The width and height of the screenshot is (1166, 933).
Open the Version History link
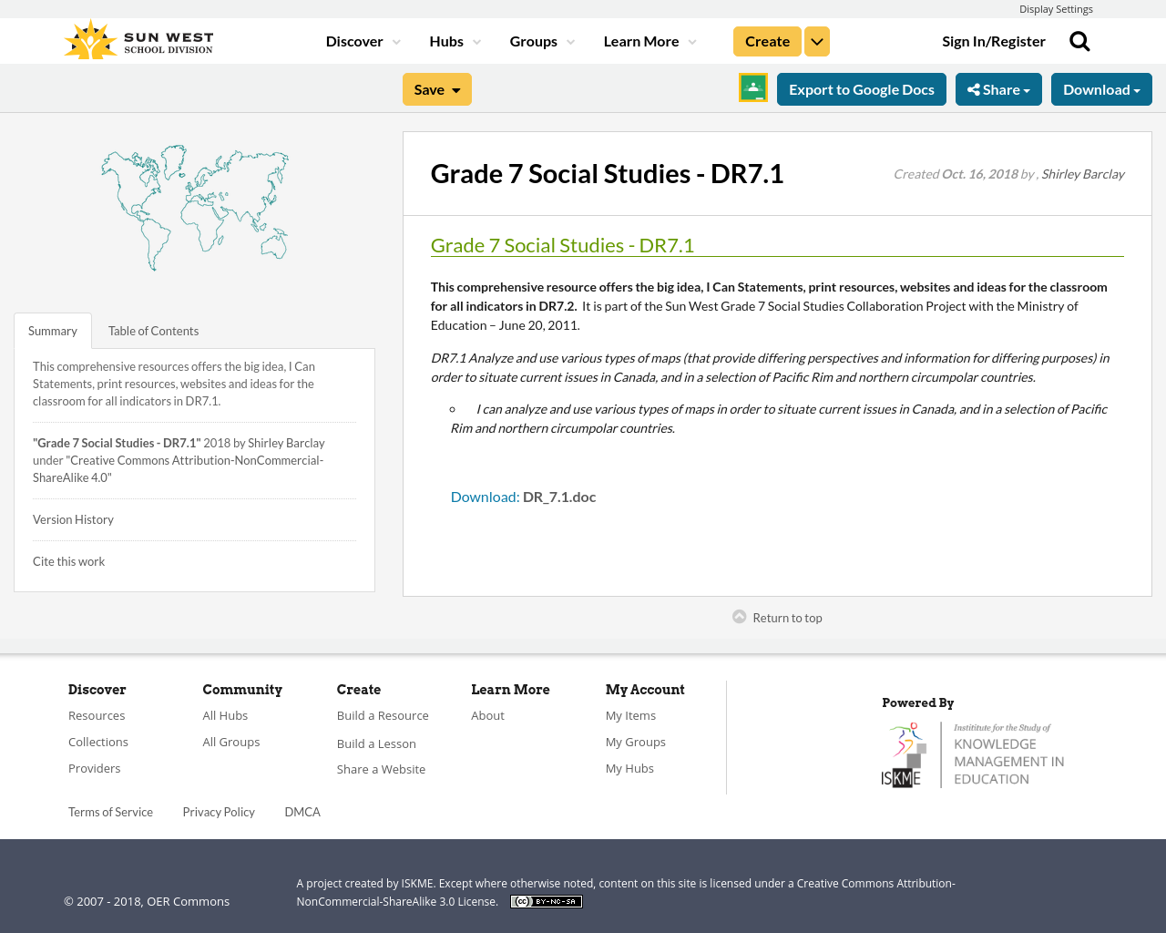tap(73, 518)
